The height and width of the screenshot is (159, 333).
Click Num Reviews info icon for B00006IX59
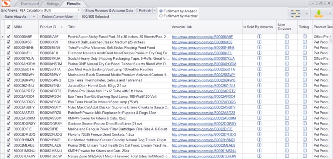point(287,42)
